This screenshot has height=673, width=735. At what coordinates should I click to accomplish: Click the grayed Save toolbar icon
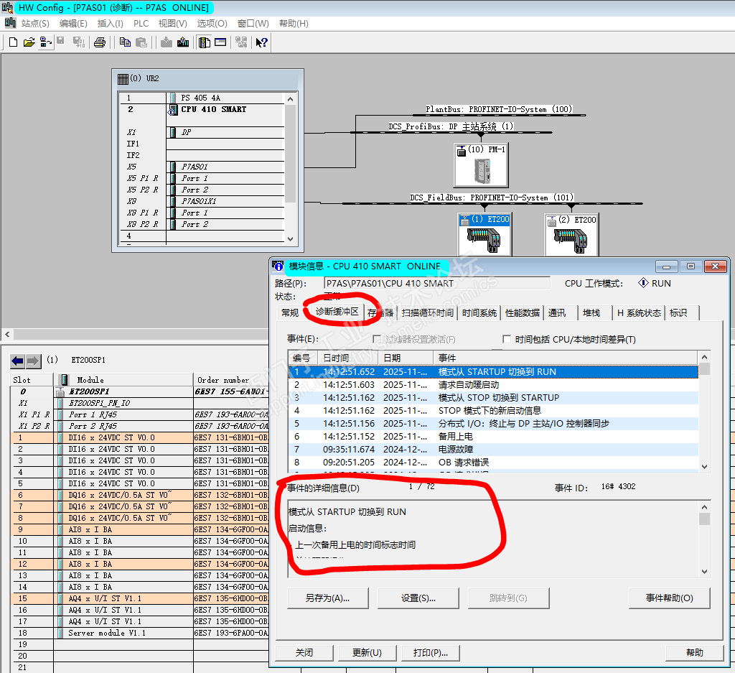(x=61, y=41)
